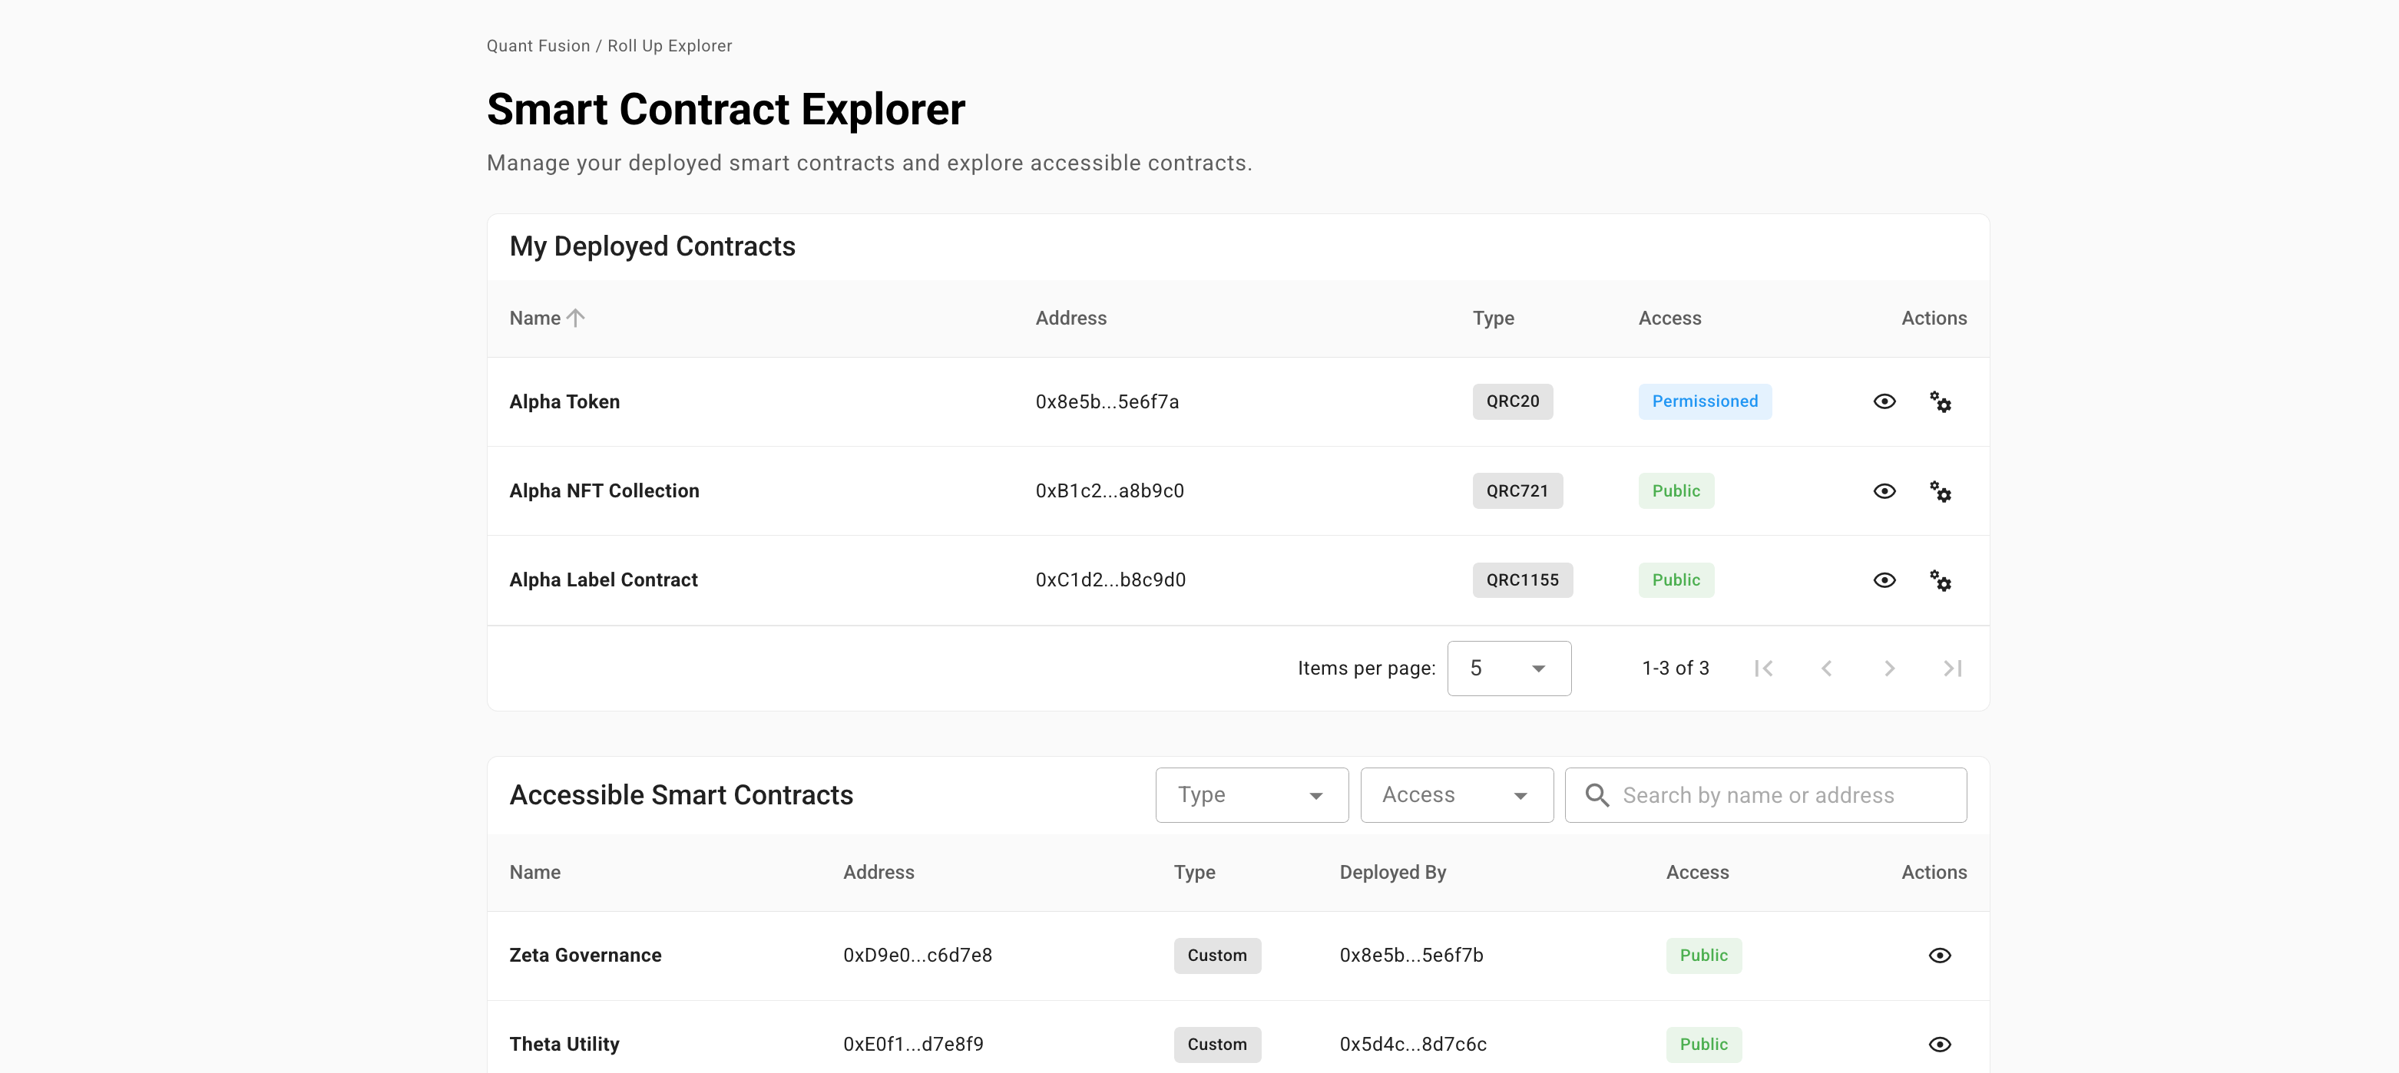The height and width of the screenshot is (1073, 2399).
Task: Open settings for Alpha Token contract
Action: [x=1940, y=401]
